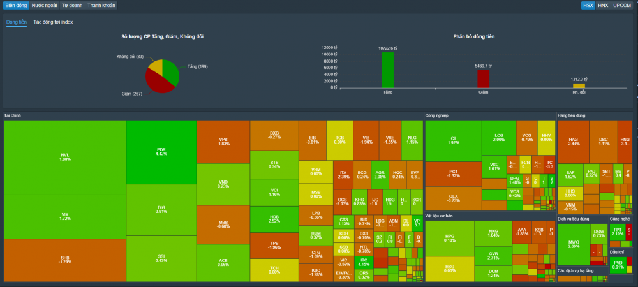Select the SSI 0.43% tile
638x287 pixels.
tap(161, 258)
